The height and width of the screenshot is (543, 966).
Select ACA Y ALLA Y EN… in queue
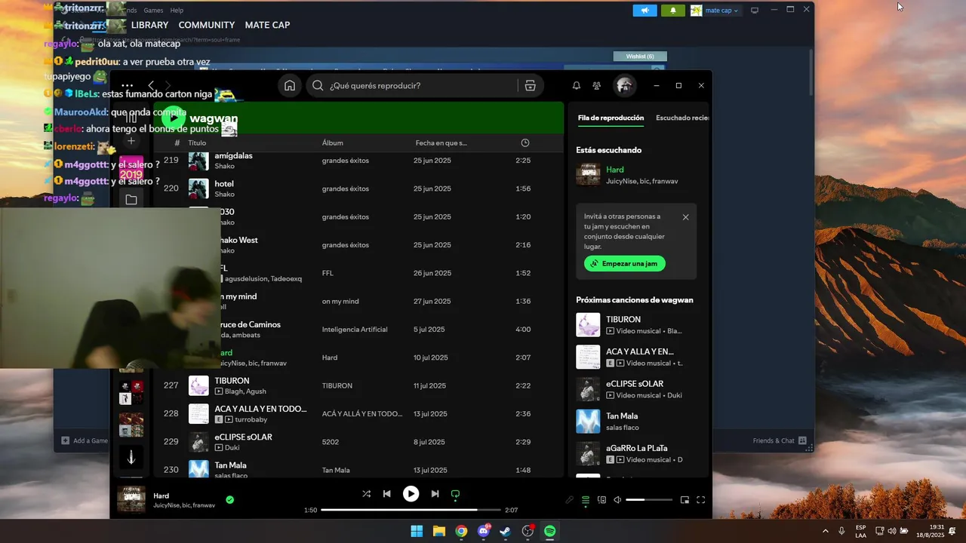(x=636, y=357)
